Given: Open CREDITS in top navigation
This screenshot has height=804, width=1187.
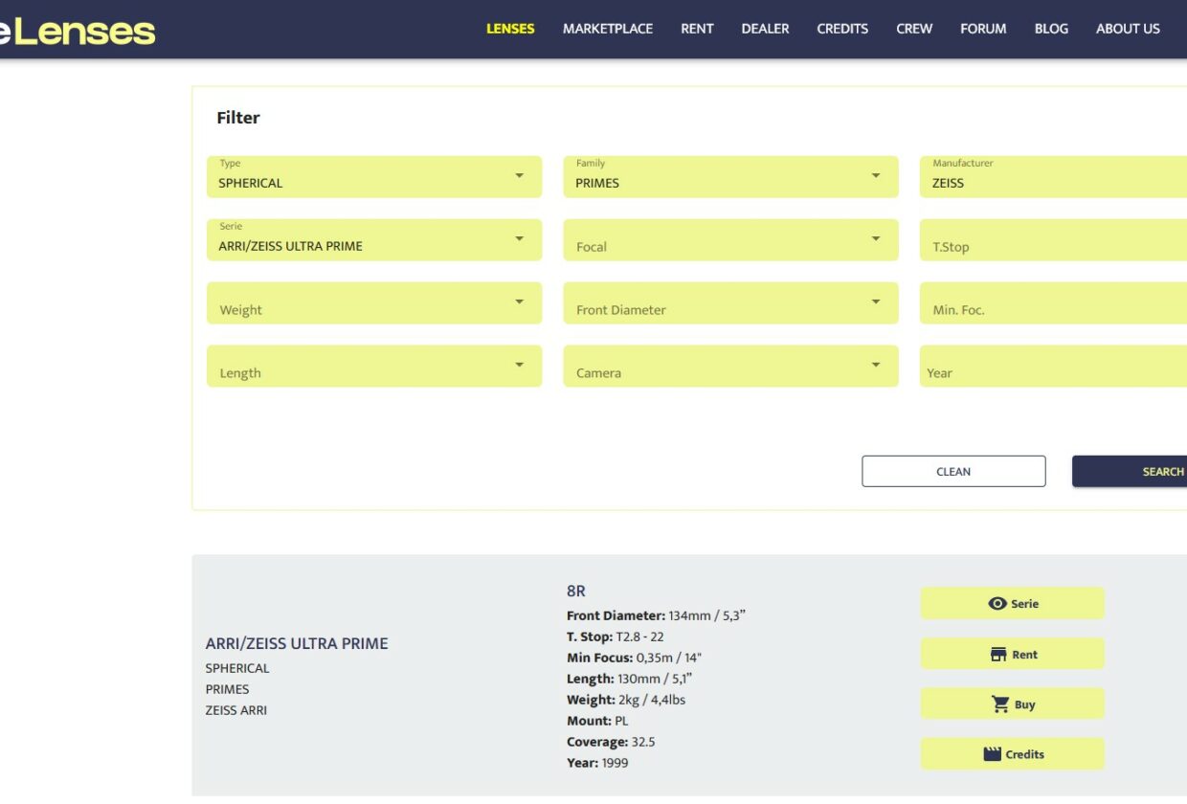Looking at the screenshot, I should click(x=842, y=29).
